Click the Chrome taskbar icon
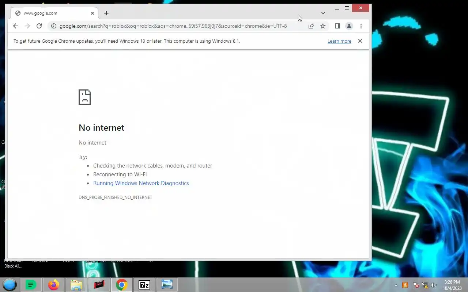Screen dimensions: 468x292 click(122, 285)
